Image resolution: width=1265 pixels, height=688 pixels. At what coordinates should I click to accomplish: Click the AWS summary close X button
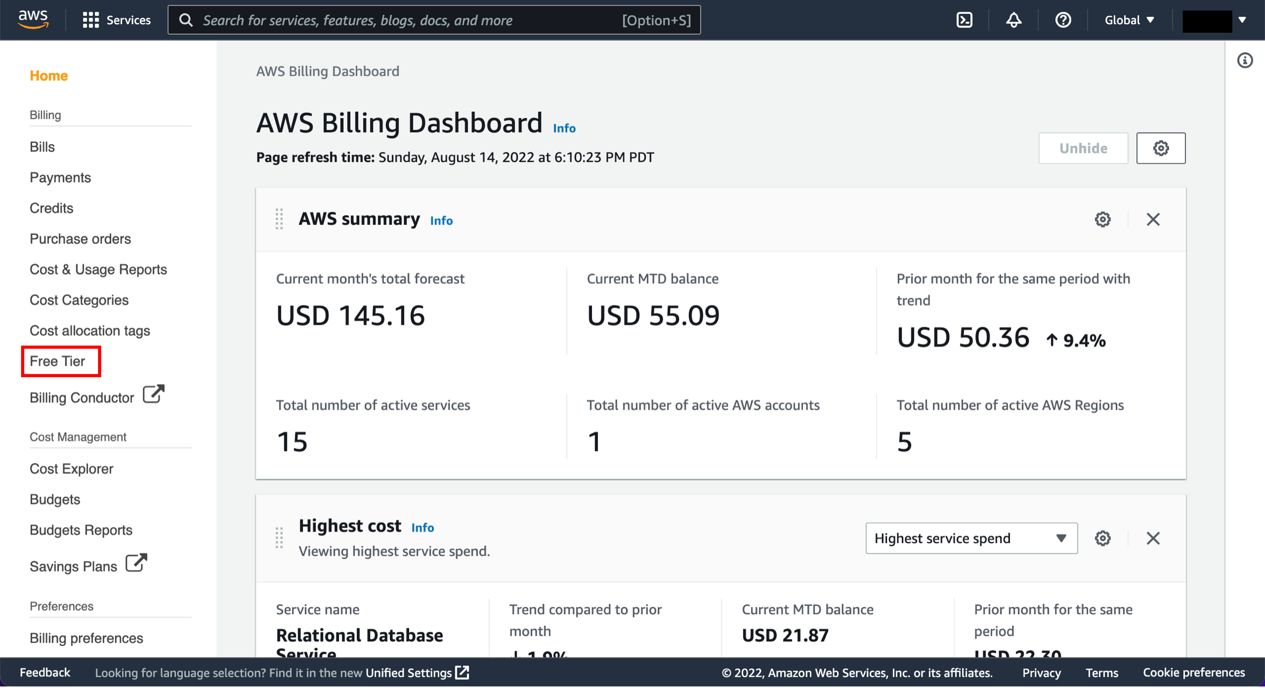point(1152,219)
